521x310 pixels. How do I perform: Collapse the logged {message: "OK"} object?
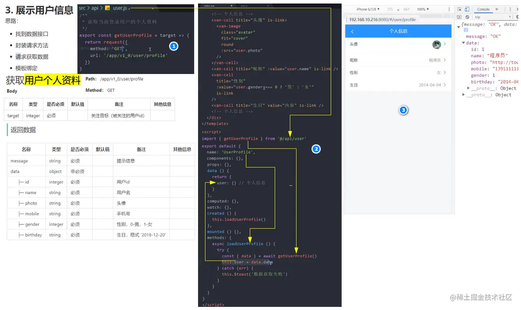point(459,26)
